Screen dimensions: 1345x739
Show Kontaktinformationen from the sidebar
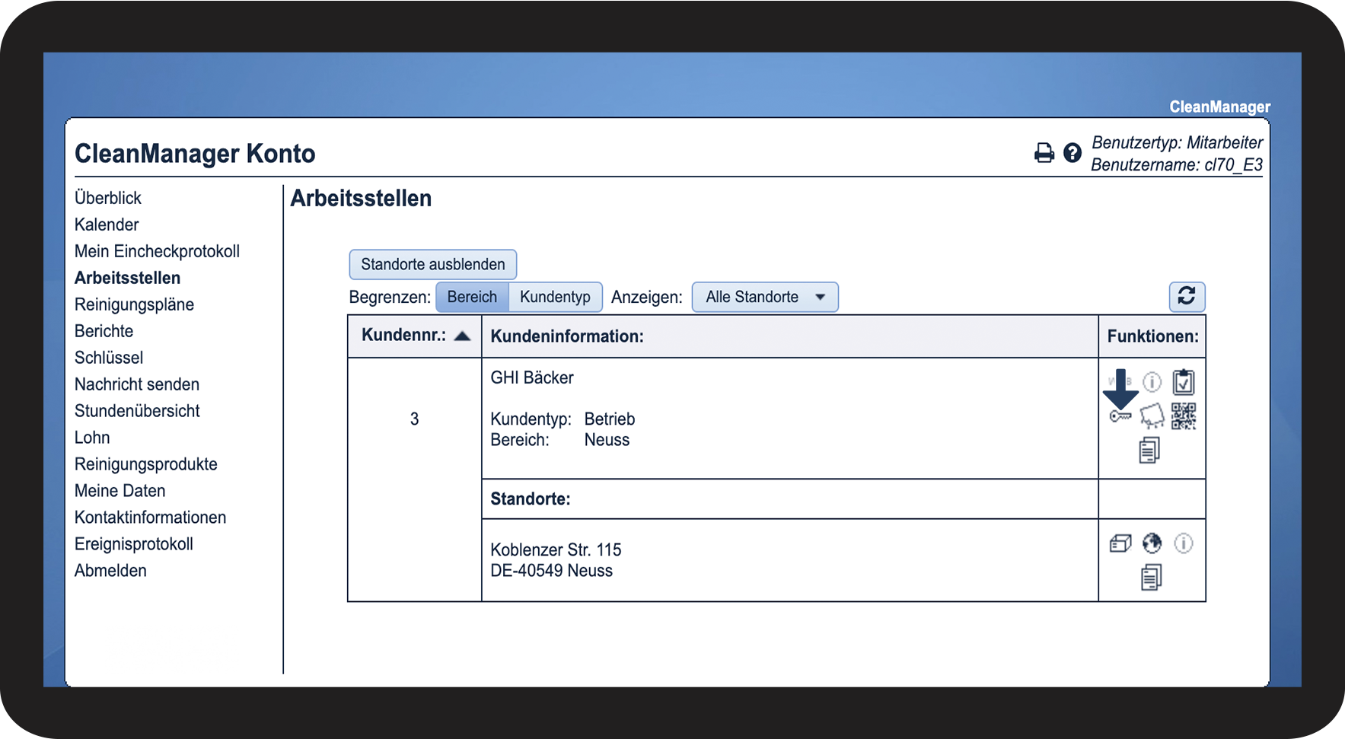[150, 518]
